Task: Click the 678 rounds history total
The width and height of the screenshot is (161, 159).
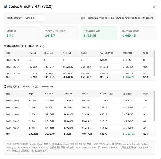Action: point(146,134)
